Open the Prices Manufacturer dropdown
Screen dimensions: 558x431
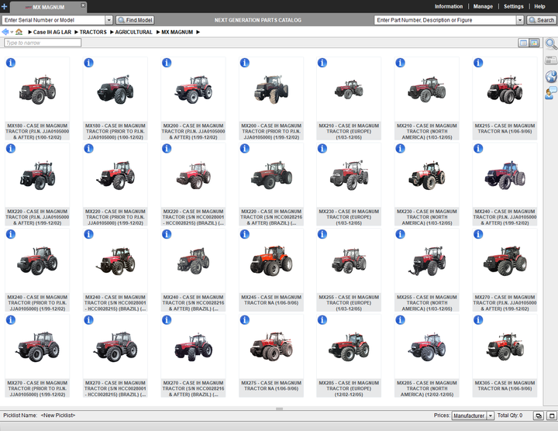coord(491,415)
